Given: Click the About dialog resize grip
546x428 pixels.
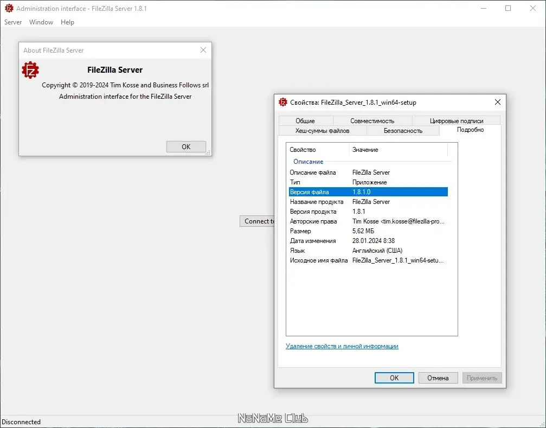Looking at the screenshot, I should point(208,152).
